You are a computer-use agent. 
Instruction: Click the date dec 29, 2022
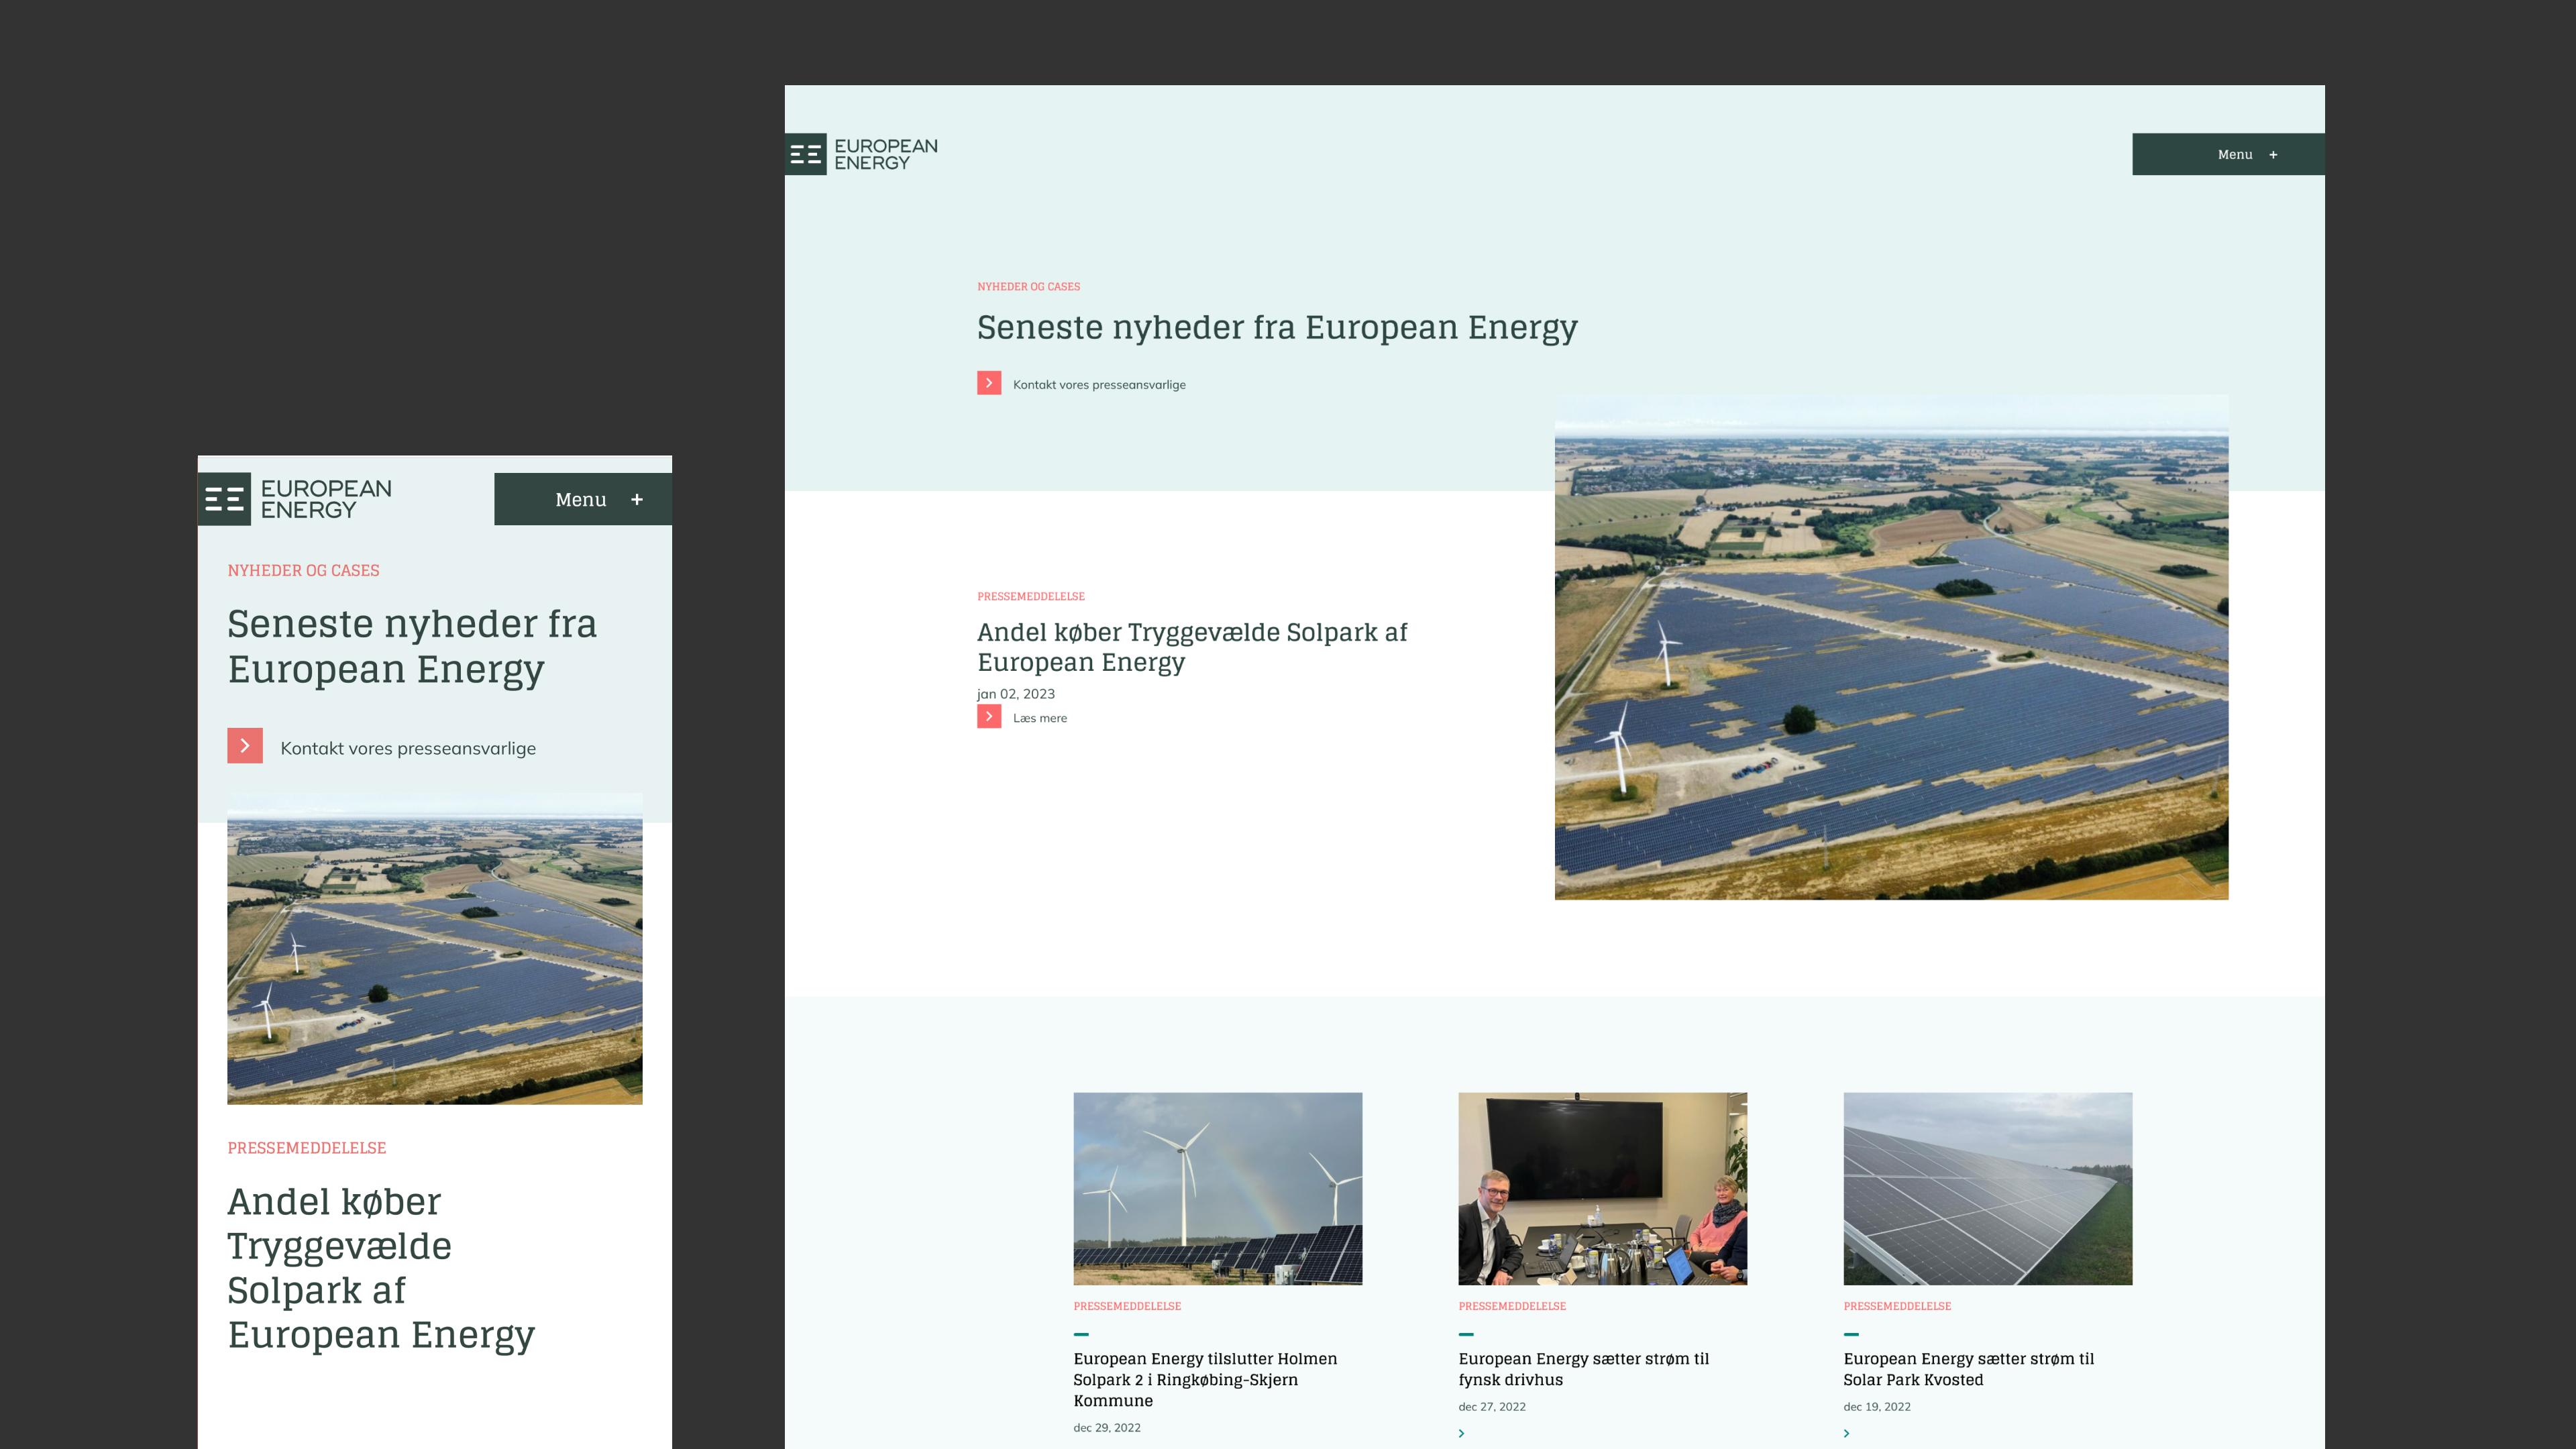1107,1428
